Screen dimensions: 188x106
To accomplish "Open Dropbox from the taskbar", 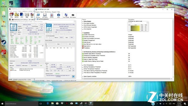I will (x=62, y=103).
